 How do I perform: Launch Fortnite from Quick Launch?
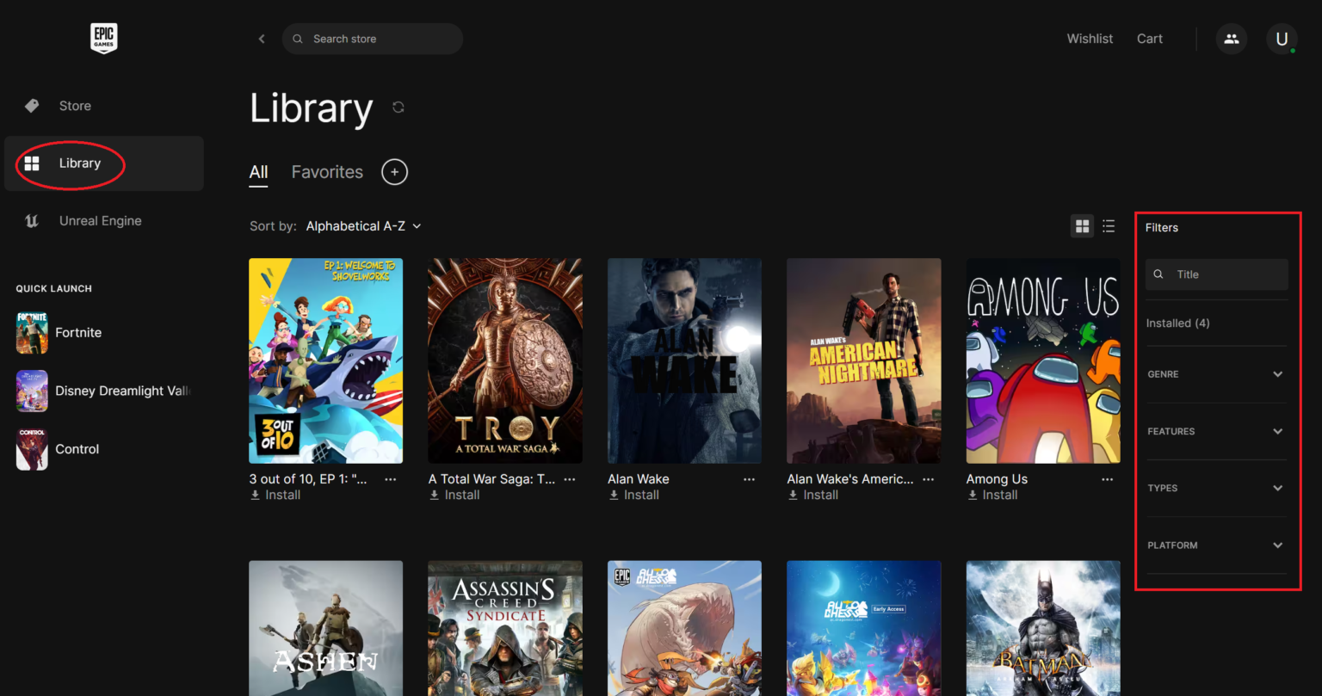click(x=77, y=333)
